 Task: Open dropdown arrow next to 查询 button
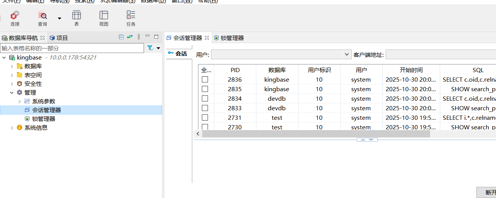[59, 18]
